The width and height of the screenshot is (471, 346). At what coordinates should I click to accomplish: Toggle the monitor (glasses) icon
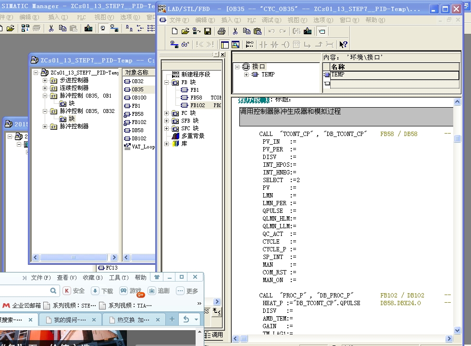[186, 44]
